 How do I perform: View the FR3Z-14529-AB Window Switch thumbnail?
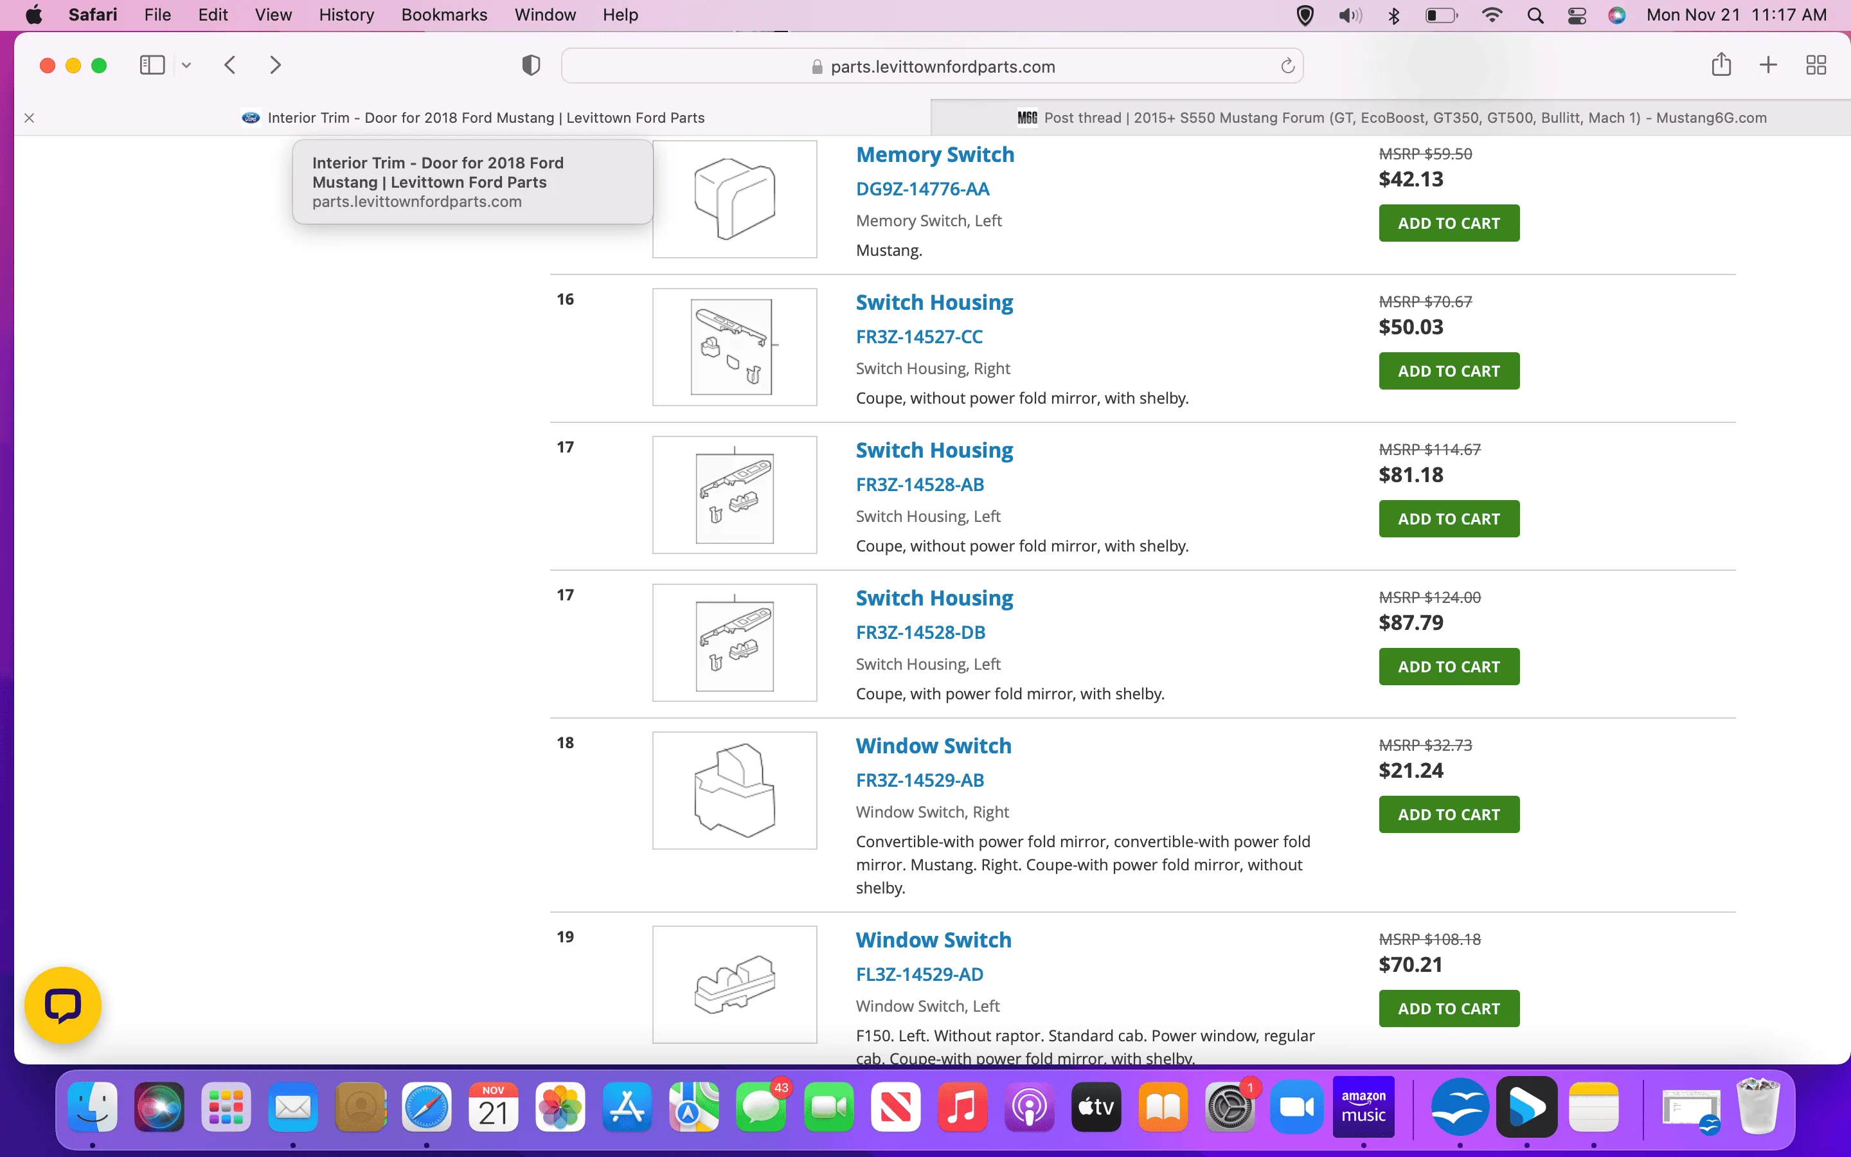point(734,791)
